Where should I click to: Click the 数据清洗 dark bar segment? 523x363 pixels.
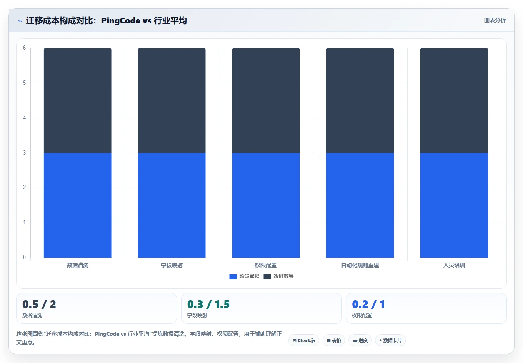(x=78, y=100)
